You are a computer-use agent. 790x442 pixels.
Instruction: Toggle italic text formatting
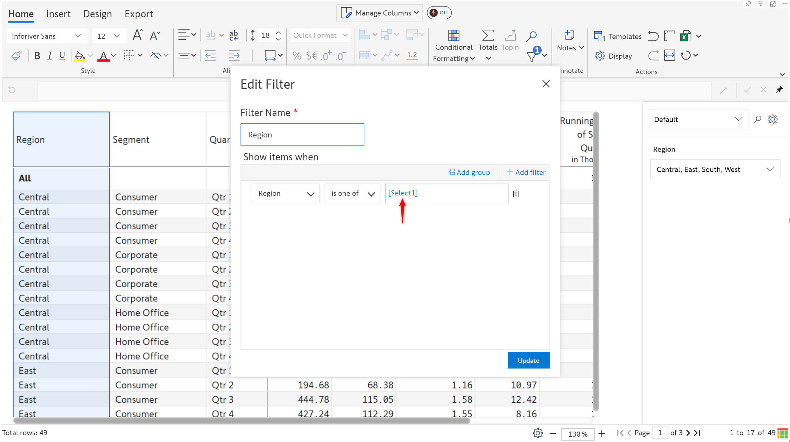pyautogui.click(x=50, y=55)
